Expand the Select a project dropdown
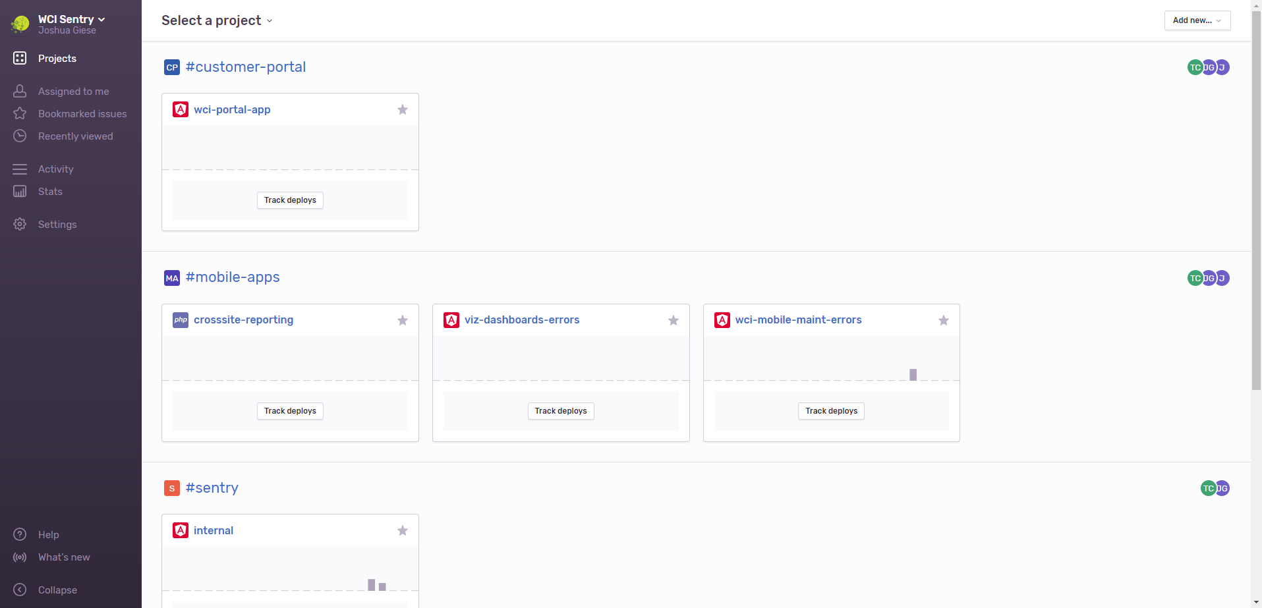Screen dimensions: 1262x608 pos(217,20)
